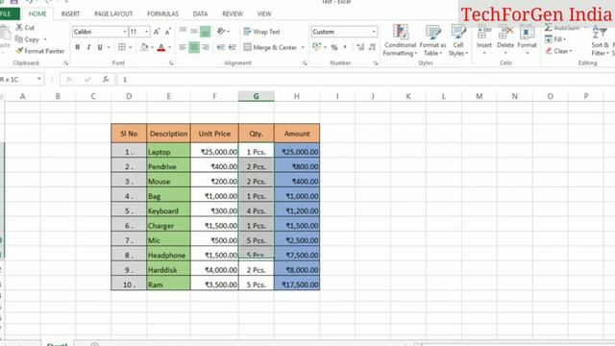Viewport: 615px width, 346px height.
Task: Click in the formula bar field
Action: [365, 79]
